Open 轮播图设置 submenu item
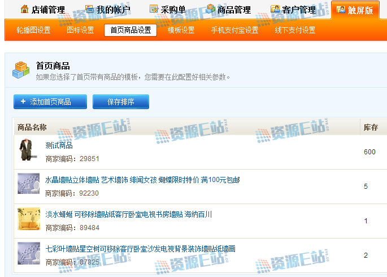Screen dimensions: 387x277 [x=33, y=31]
